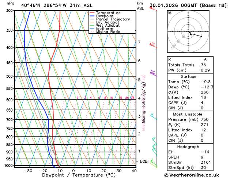The image size is (230, 178).
Task: Click the 450 pressure axis label
Action: tap(10, 63)
